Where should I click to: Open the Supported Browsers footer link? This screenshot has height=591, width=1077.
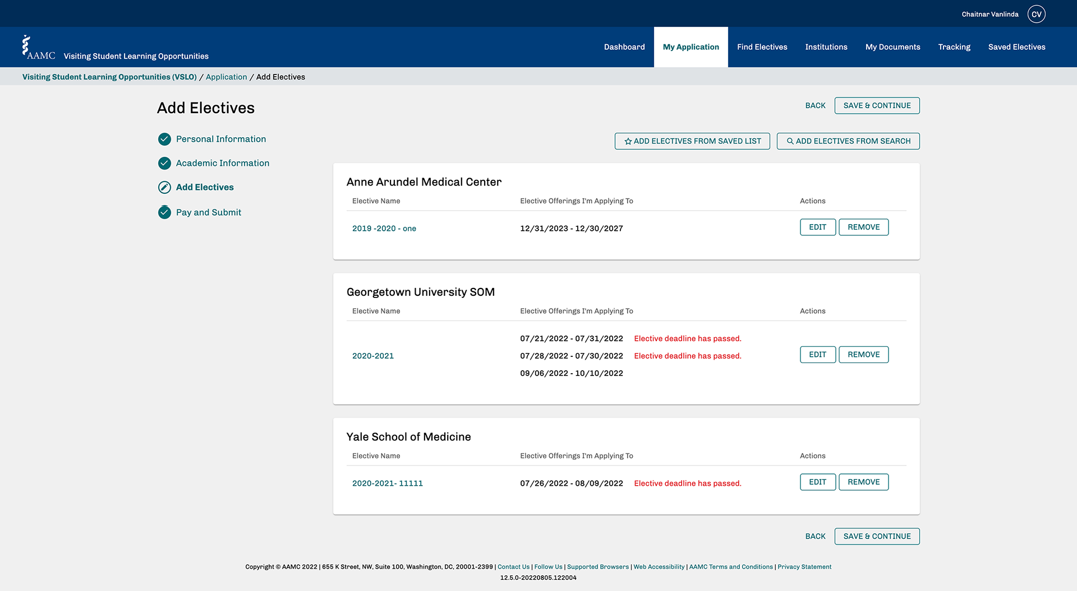(598, 567)
